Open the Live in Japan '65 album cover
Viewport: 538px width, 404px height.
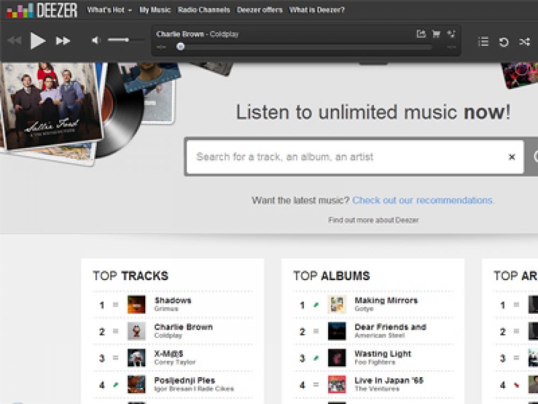pos(337,385)
